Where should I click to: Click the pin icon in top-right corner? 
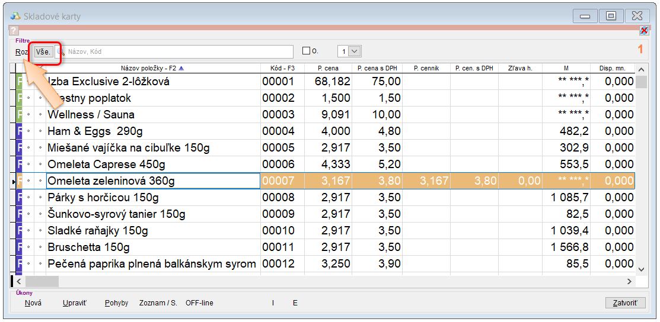click(644, 31)
